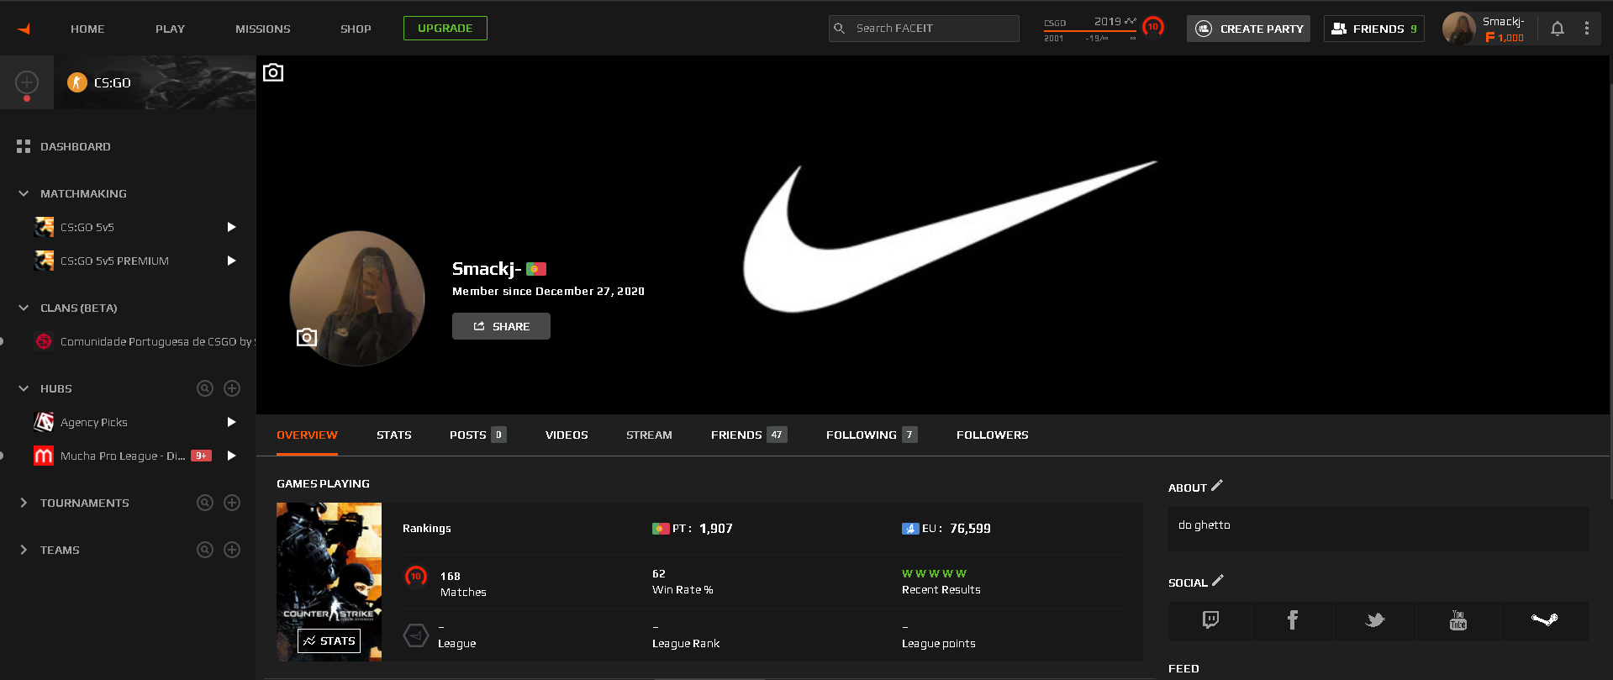Switch to the Stats tab

point(394,435)
